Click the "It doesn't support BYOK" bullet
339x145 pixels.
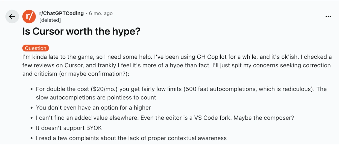pyautogui.click(x=69, y=128)
